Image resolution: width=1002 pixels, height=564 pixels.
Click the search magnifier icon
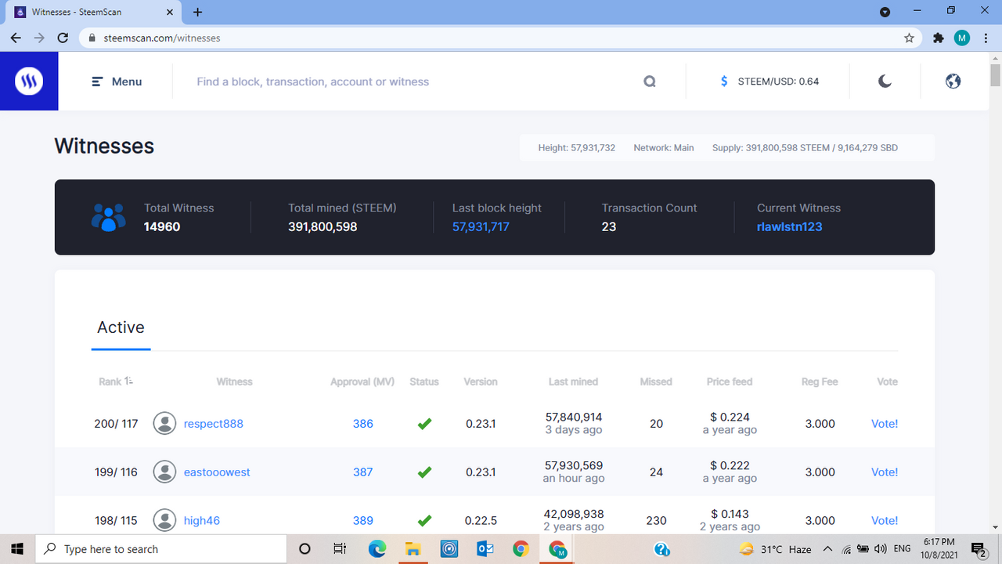click(x=649, y=81)
